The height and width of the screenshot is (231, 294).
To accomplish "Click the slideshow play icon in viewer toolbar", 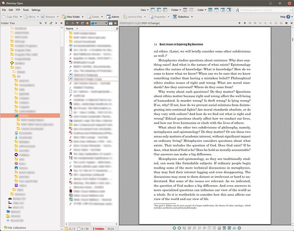I will (x=239, y=228).
